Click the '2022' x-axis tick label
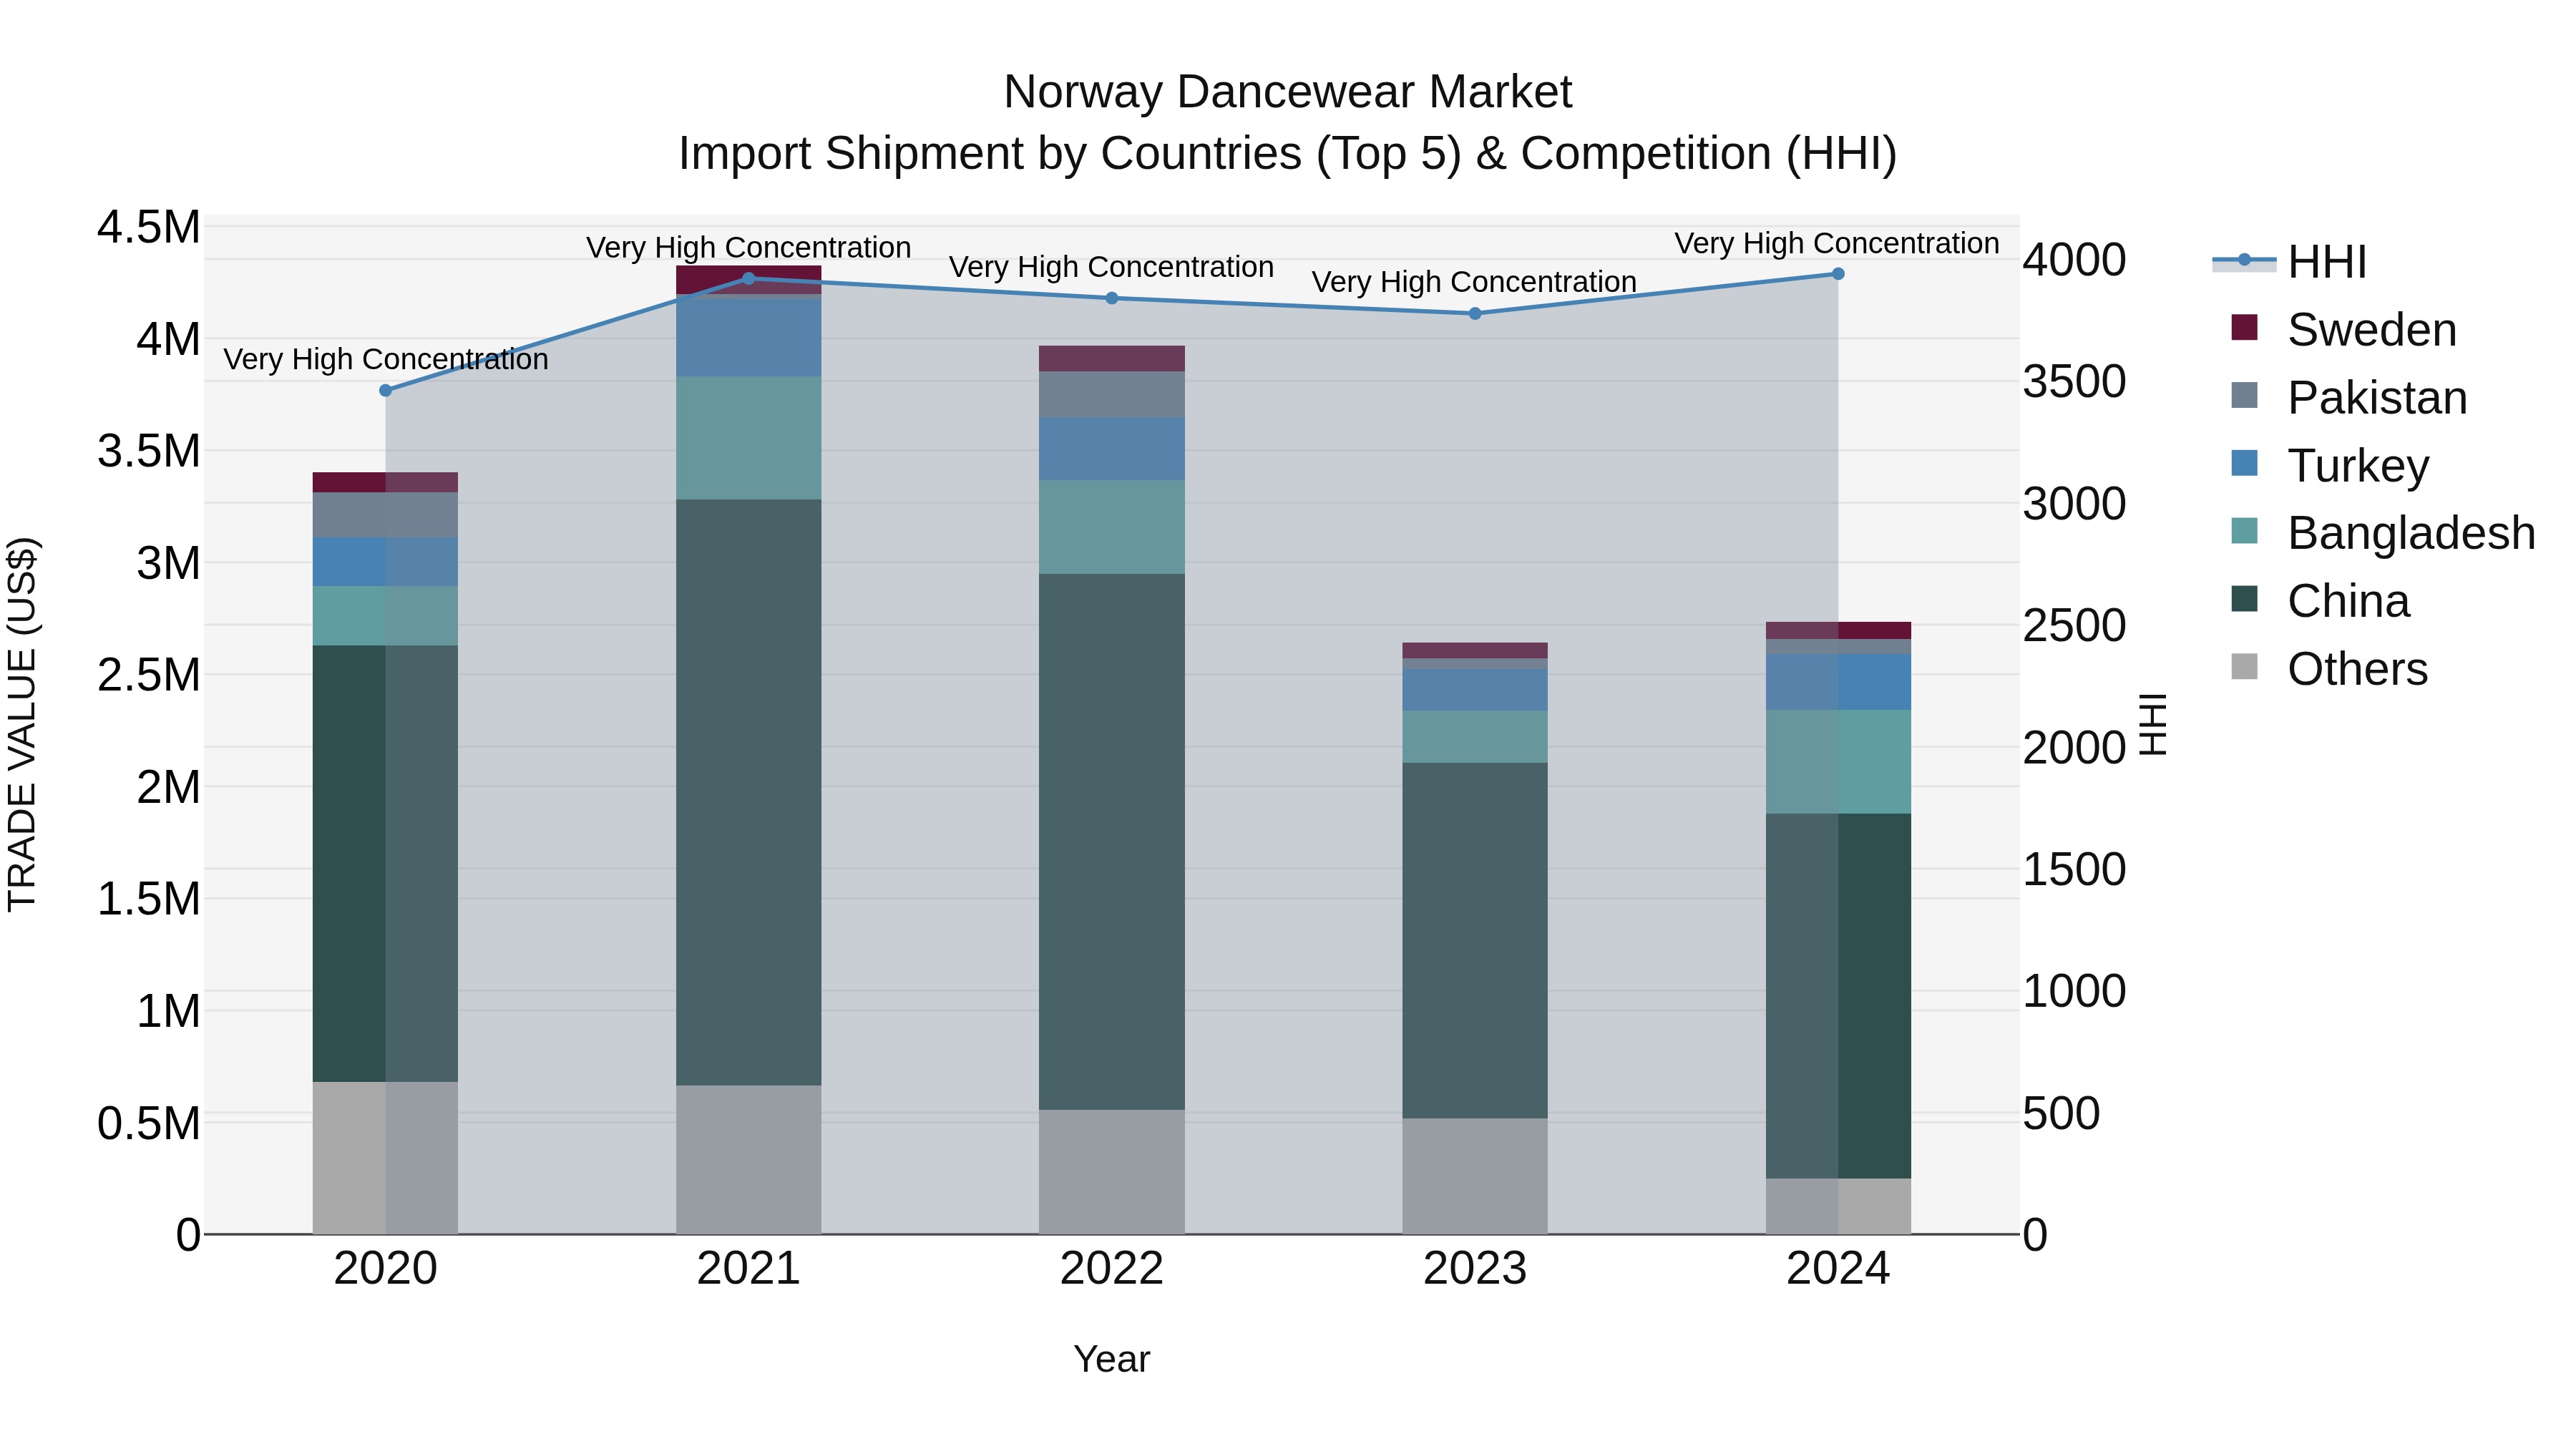Screen dimensions: 2576x1449 pos(1112,1269)
